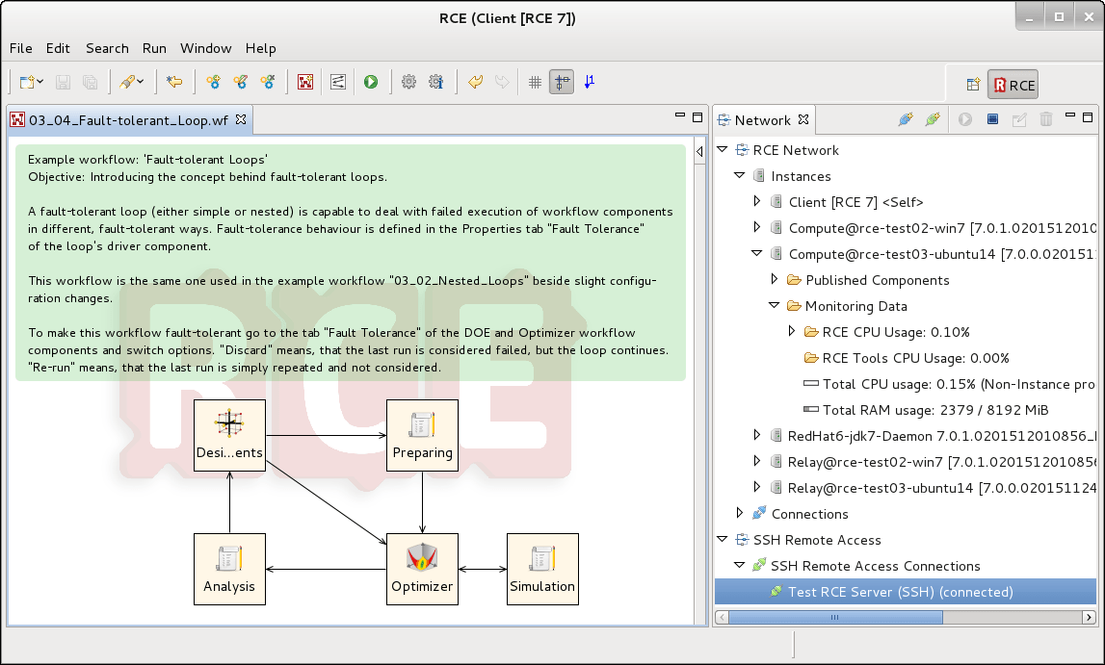Click the grayed-out edit connection icon
Viewport: 1105px width, 665px height.
point(1019,119)
